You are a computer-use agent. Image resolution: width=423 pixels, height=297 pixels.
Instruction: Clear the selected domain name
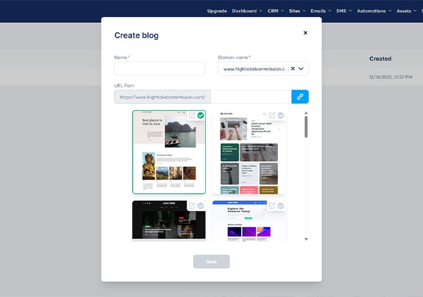tap(293, 69)
